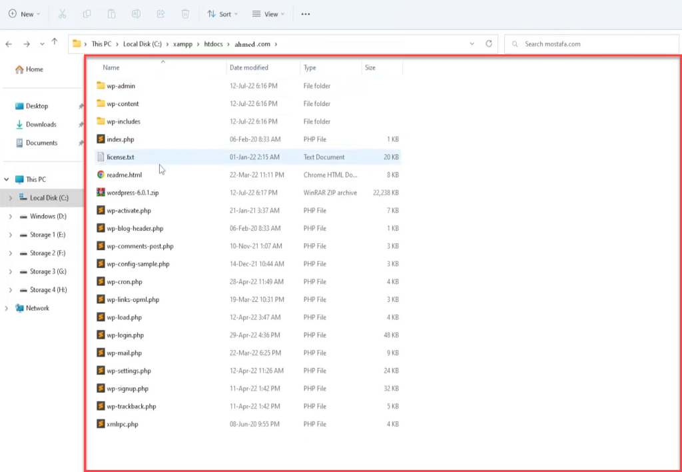Select the wp-comments-post.php file name

(140, 246)
